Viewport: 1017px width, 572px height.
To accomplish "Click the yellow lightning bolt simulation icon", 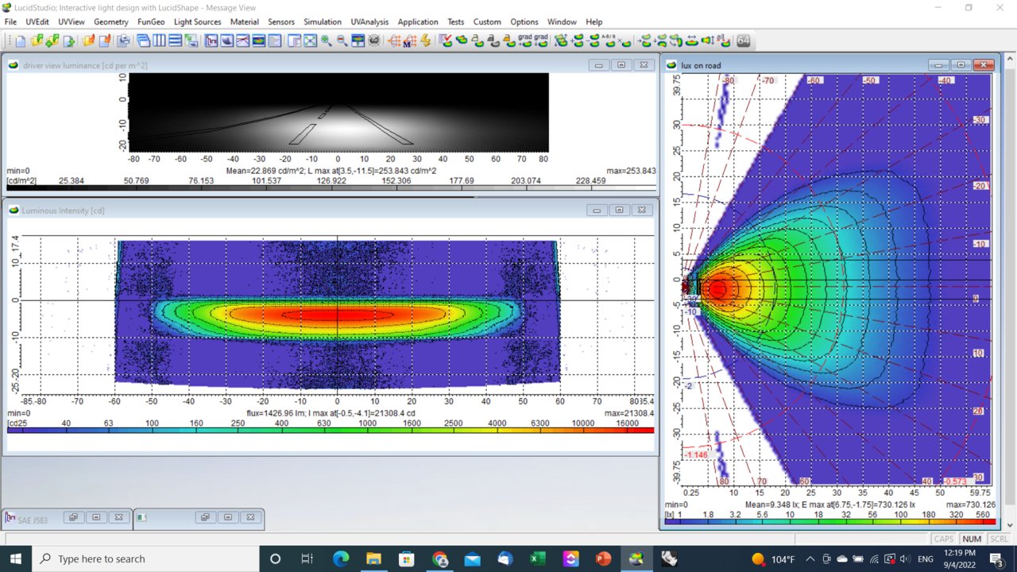I will click(x=426, y=41).
